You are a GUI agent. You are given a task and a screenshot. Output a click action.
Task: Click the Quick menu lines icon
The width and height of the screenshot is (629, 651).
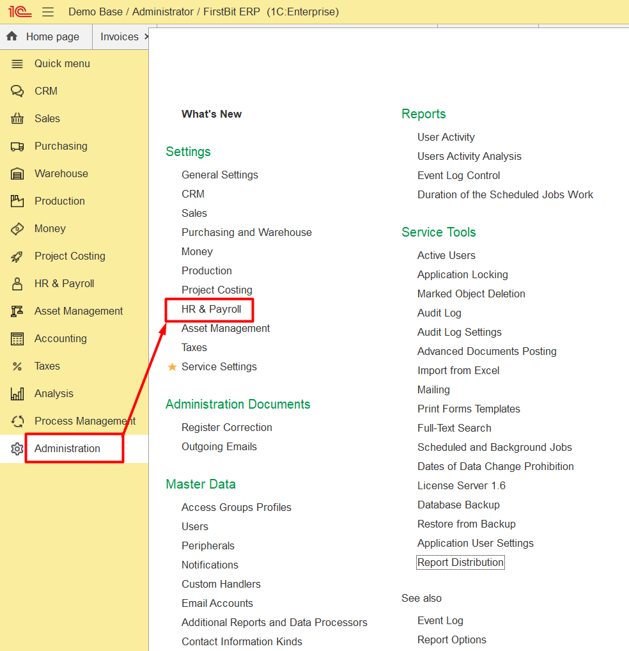pyautogui.click(x=17, y=64)
